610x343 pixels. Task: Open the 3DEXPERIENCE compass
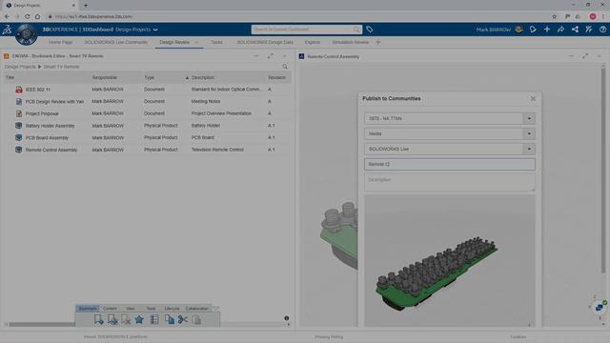point(26,34)
